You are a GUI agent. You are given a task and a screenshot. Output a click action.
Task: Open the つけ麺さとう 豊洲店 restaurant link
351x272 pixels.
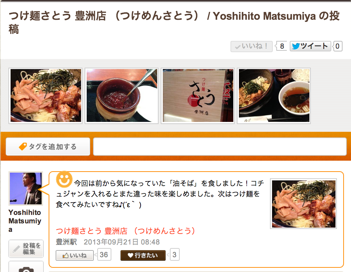(125, 231)
